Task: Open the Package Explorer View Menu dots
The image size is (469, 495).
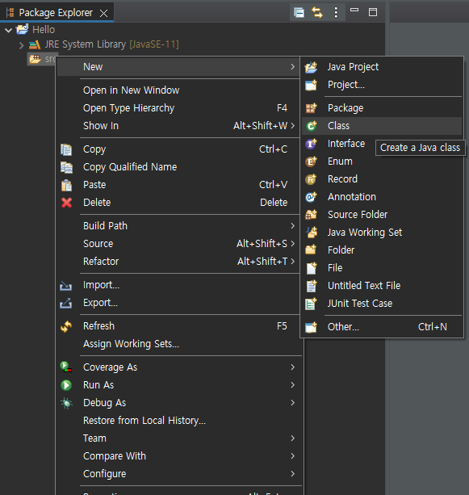Action: (x=336, y=13)
